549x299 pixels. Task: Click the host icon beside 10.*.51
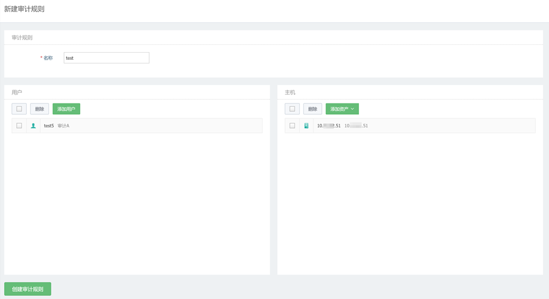306,126
